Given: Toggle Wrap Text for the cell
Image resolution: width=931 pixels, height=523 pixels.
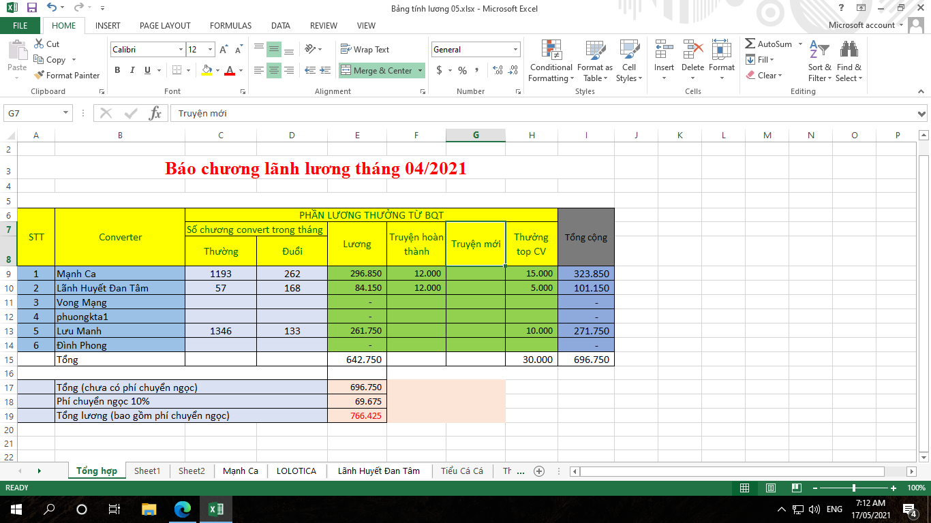Looking at the screenshot, I should pos(365,50).
